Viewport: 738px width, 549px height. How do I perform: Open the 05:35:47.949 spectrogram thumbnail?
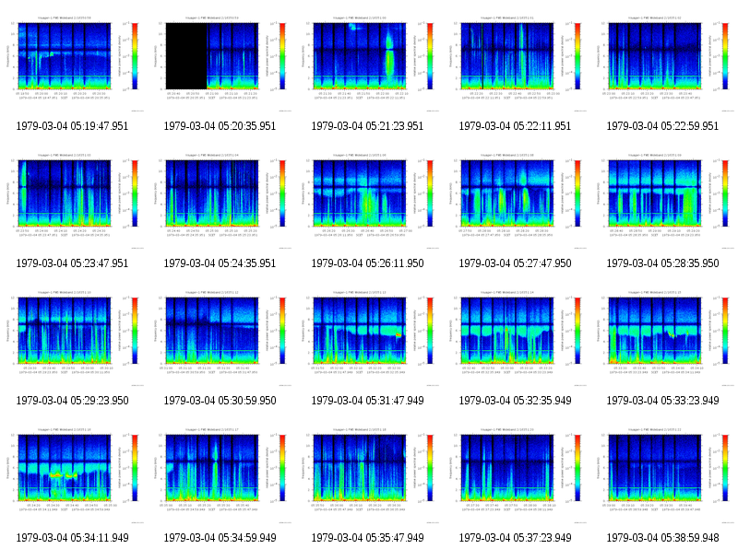click(367, 475)
